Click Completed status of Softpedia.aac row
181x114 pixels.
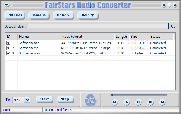tap(158, 43)
